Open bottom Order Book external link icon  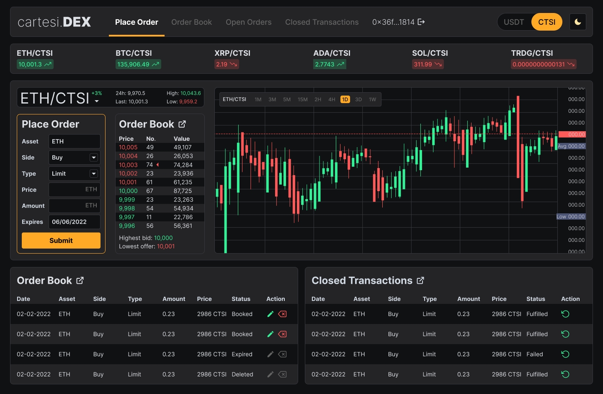[80, 280]
